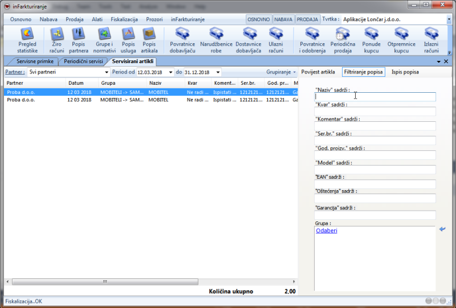
Task: Focus the "God. proizv." sadrži field
Action: click(x=375, y=155)
